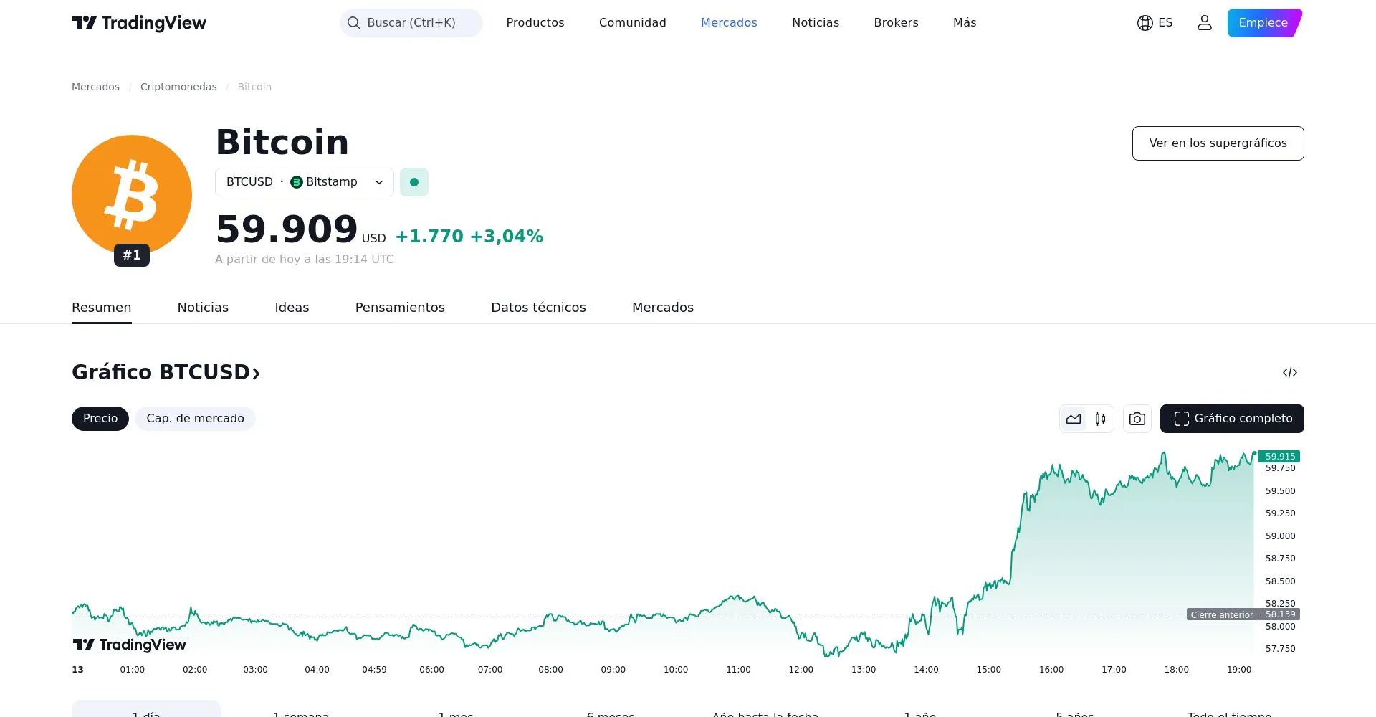Select the Cap. de mercado toggle
Viewport: 1376px width, 717px height.
(x=195, y=419)
